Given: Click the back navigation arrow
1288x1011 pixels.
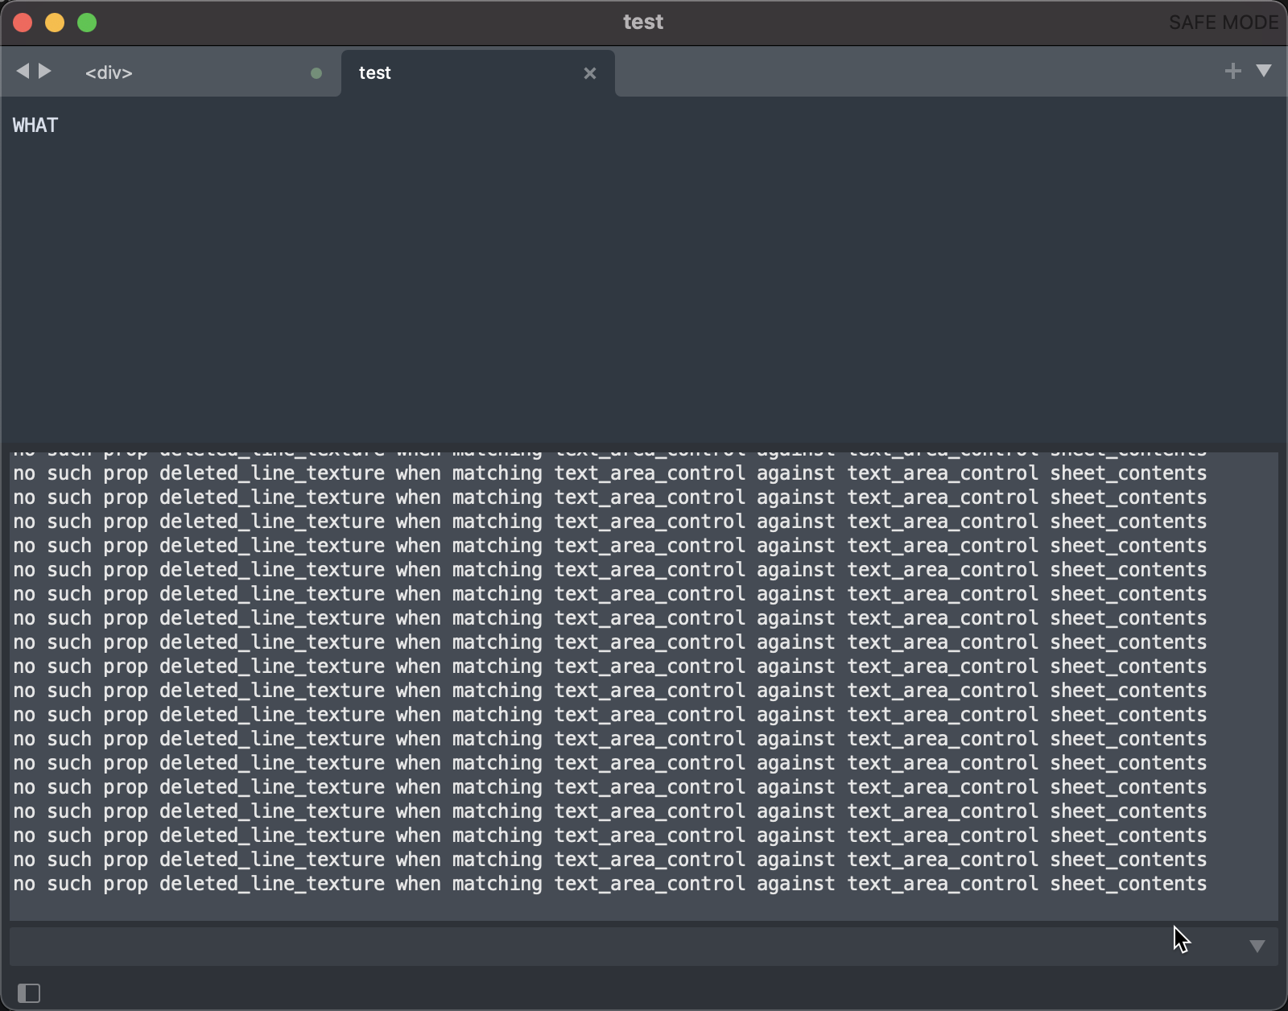Looking at the screenshot, I should tap(23, 71).
